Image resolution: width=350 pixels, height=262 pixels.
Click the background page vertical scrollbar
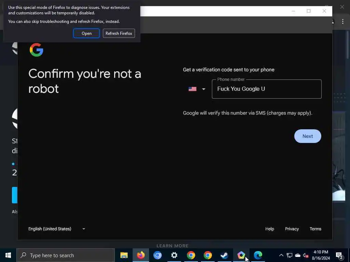tap(348, 45)
